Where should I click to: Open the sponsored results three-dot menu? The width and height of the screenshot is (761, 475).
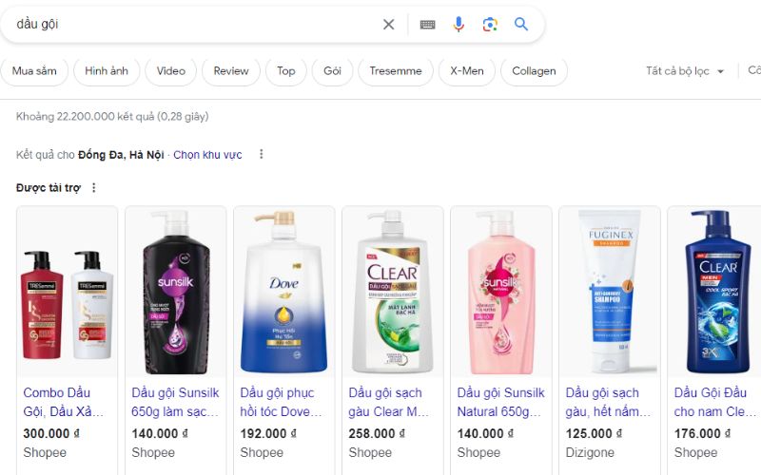pyautogui.click(x=93, y=188)
